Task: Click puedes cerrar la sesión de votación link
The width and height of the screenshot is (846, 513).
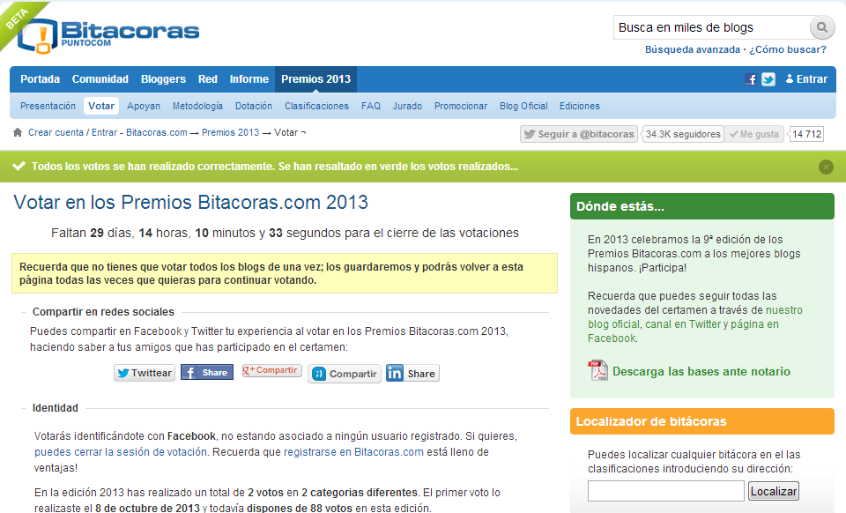Action: click(x=121, y=452)
